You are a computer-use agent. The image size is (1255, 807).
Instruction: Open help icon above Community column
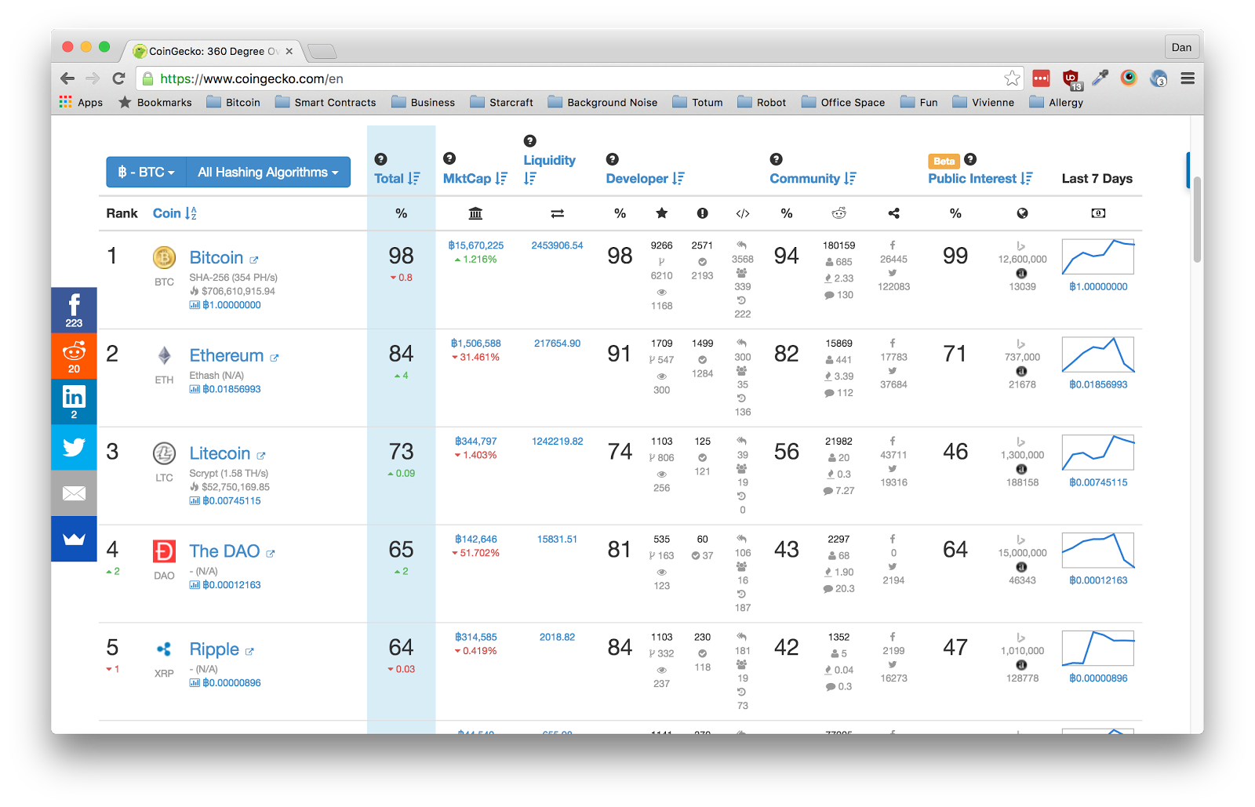tap(777, 159)
